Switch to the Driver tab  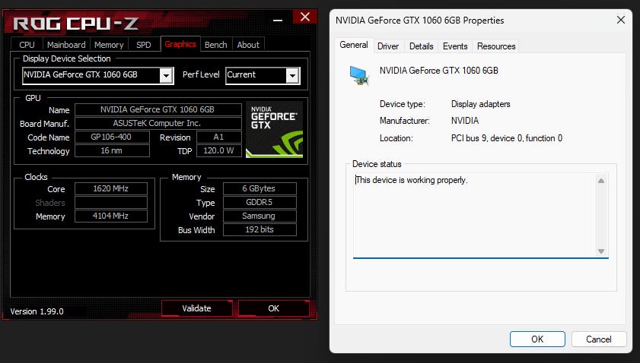(388, 46)
